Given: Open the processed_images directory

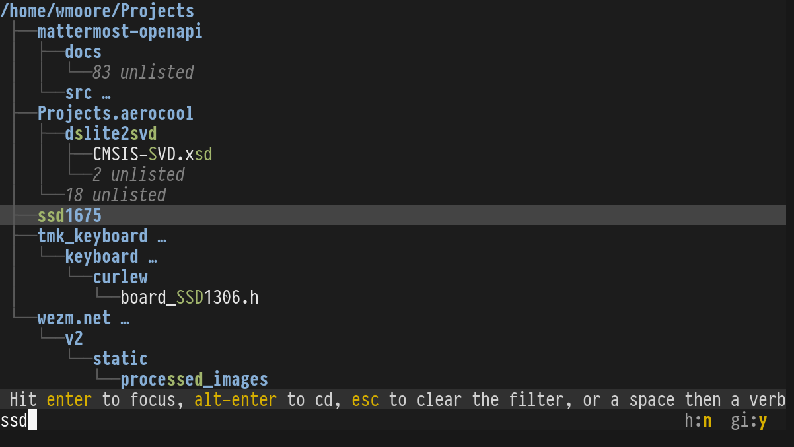Looking at the screenshot, I should click(x=194, y=380).
